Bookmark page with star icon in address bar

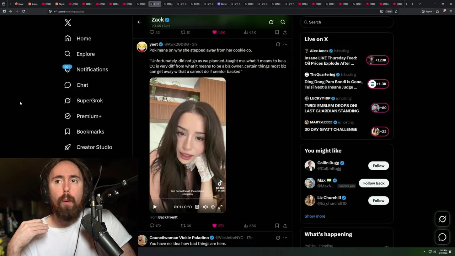(x=396, y=11)
